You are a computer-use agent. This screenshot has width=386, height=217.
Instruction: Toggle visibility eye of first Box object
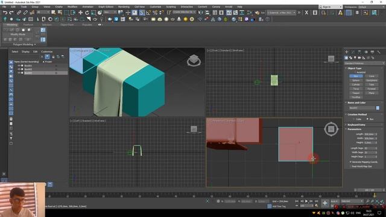(x=19, y=66)
